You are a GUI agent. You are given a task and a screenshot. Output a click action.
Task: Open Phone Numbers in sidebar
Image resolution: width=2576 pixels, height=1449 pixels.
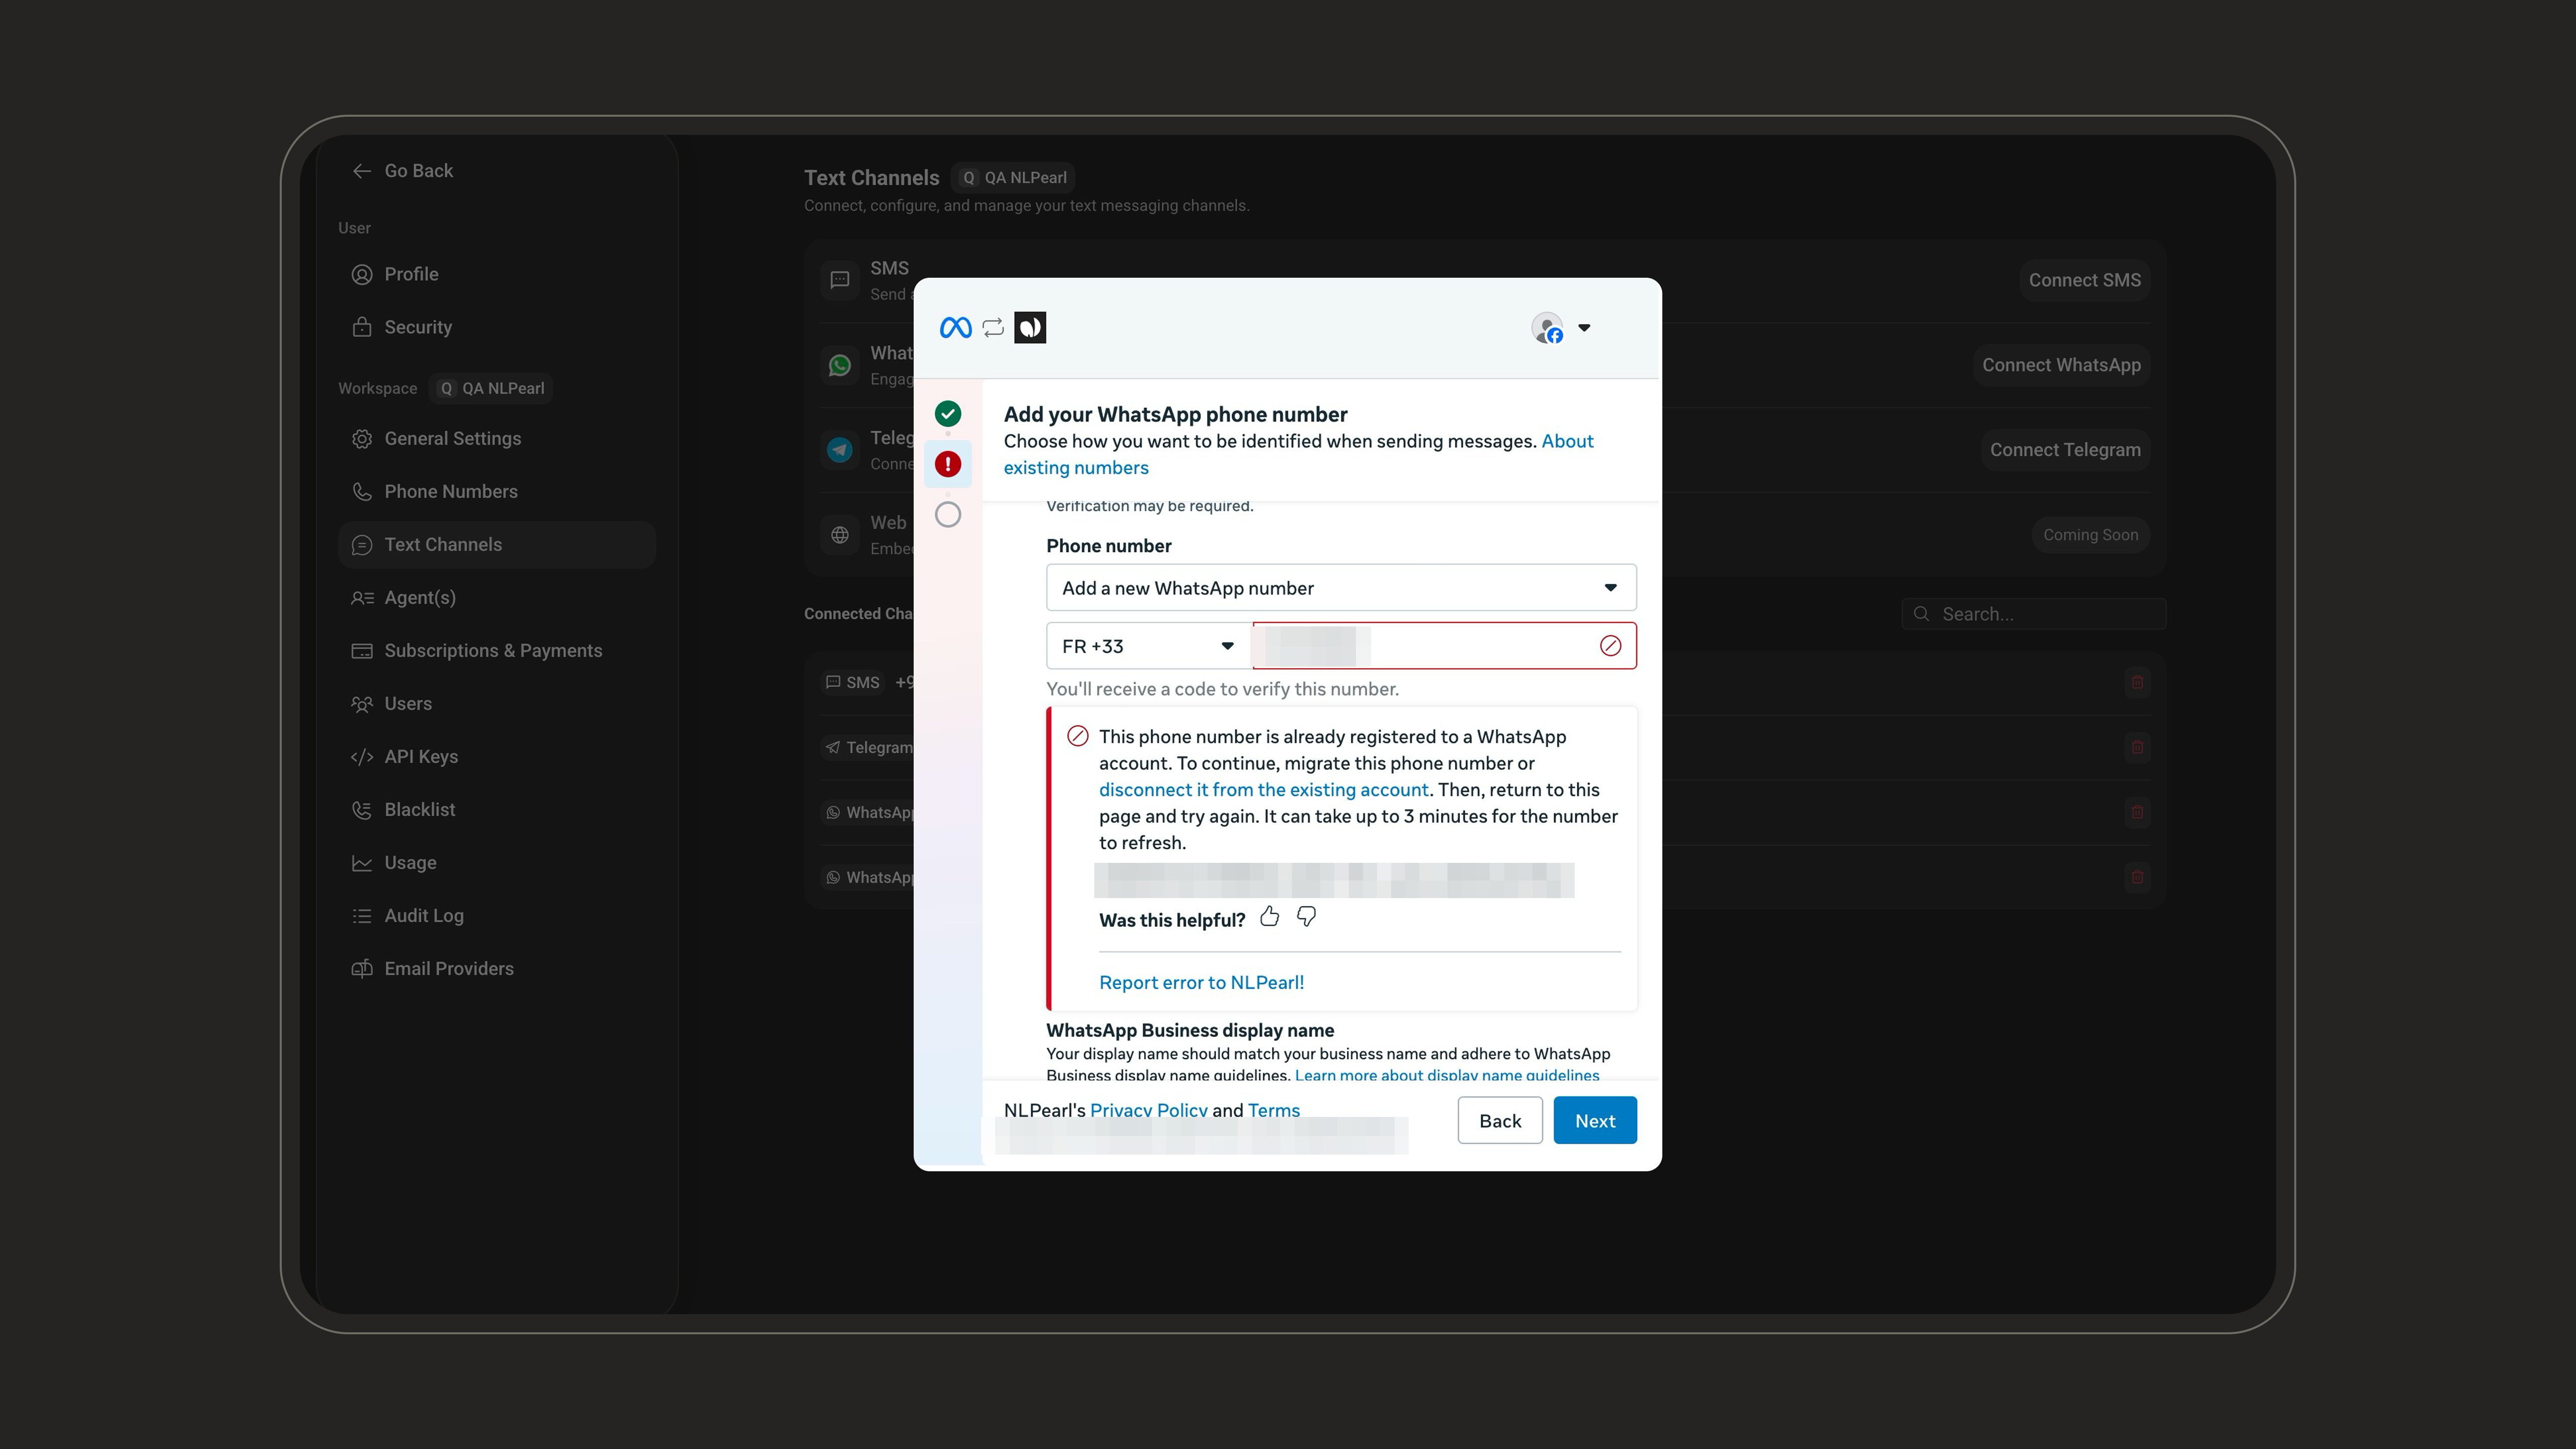(x=496, y=491)
